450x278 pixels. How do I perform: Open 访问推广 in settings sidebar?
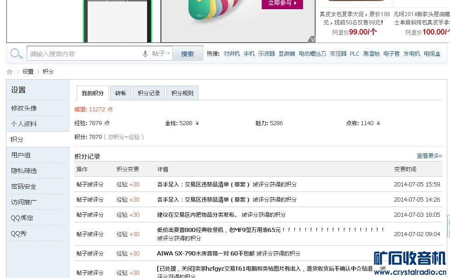[x=24, y=202]
